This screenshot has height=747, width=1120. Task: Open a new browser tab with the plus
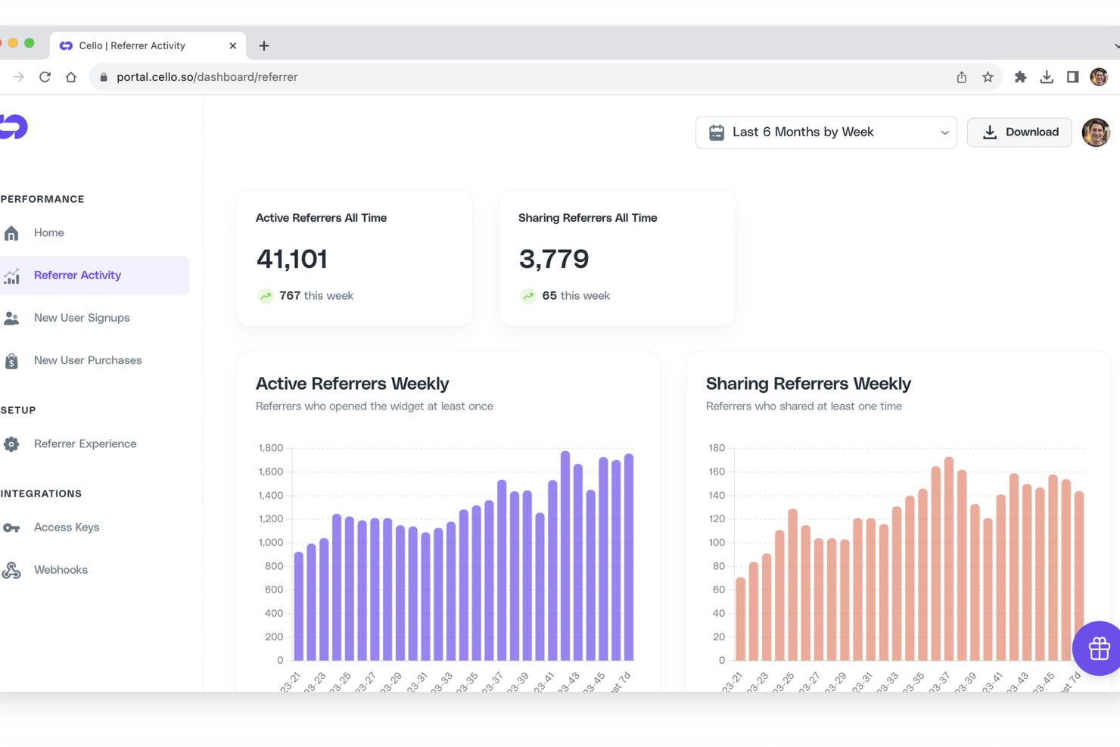(x=263, y=45)
